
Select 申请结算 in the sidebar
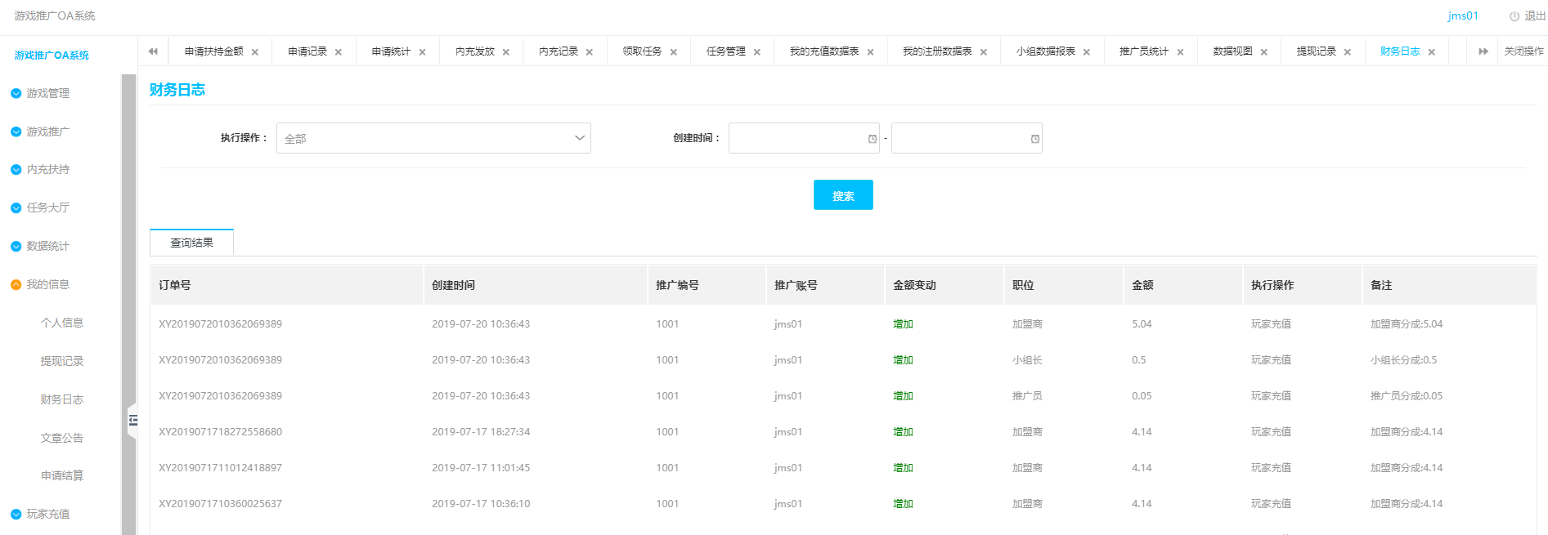click(62, 475)
